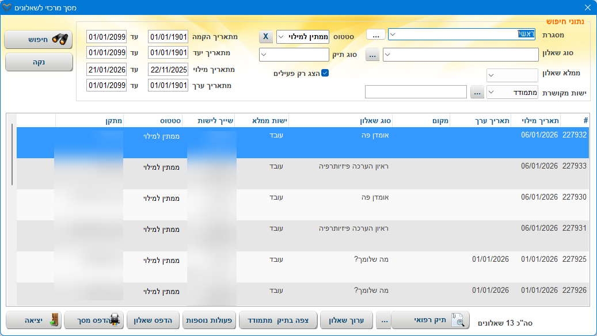This screenshot has width=597, height=336.
Task: Open medical file (תיק רפואי) button
Action: pos(431,320)
